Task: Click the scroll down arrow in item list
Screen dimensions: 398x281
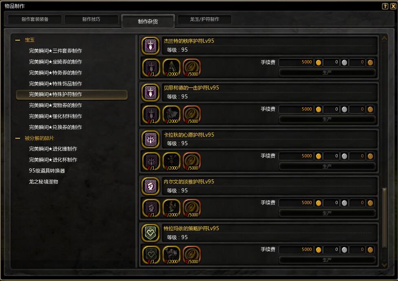Action: pos(384,265)
